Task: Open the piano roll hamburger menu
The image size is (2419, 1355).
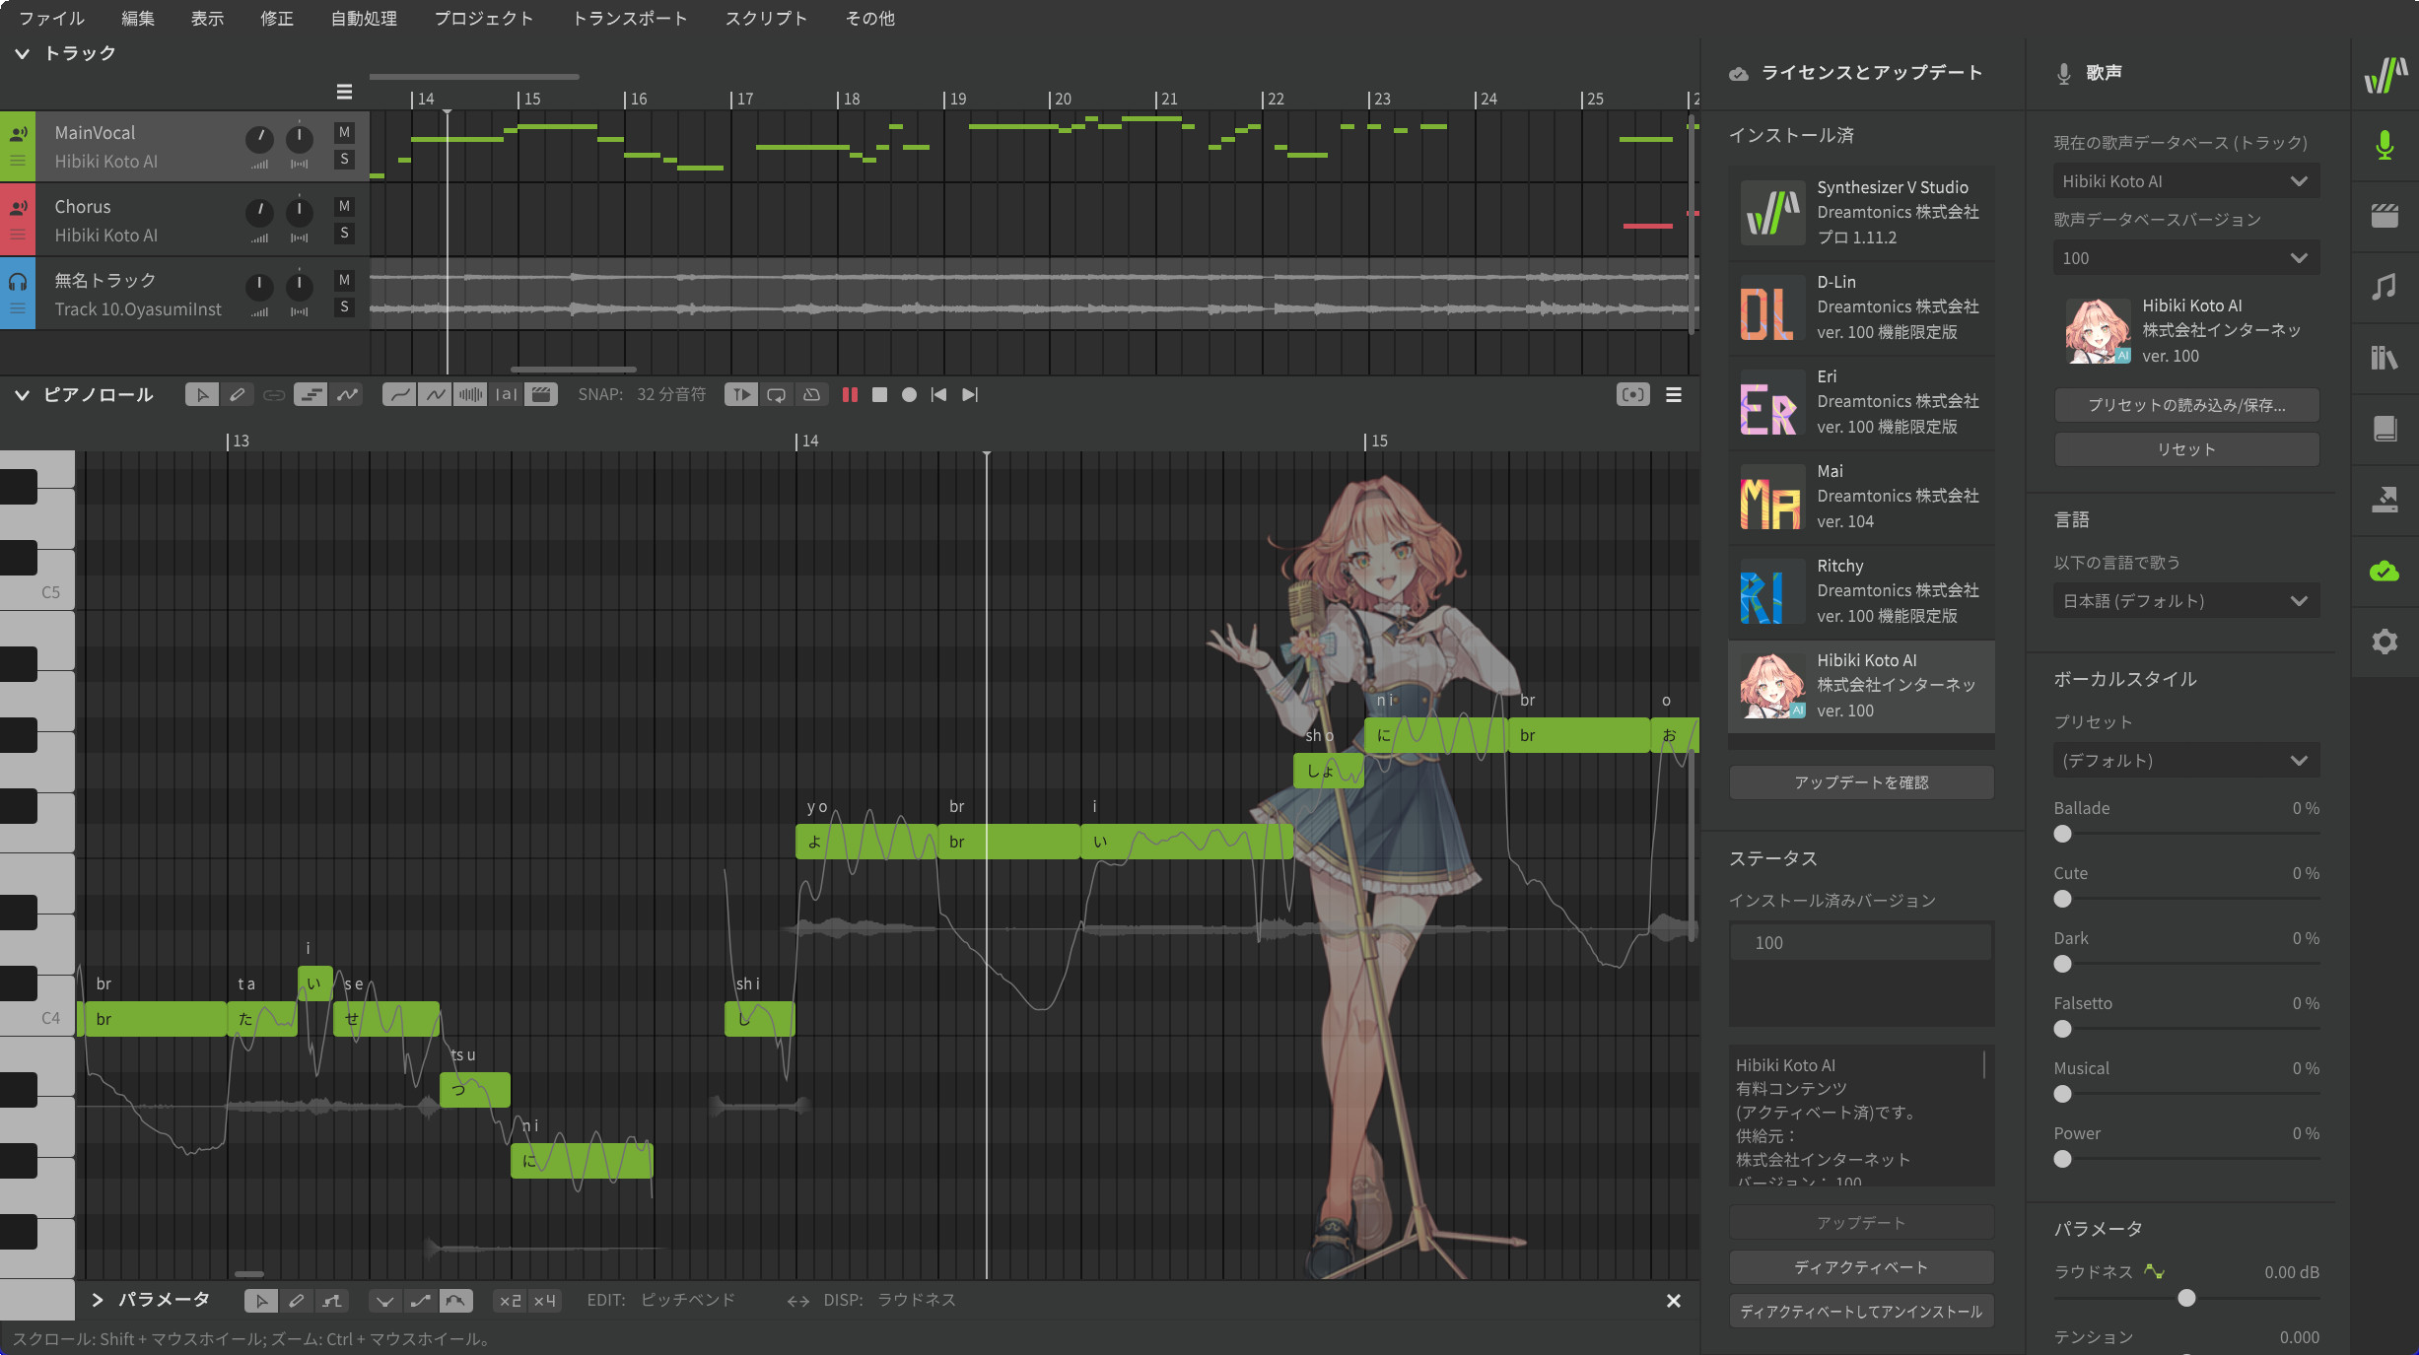Action: (x=1674, y=394)
